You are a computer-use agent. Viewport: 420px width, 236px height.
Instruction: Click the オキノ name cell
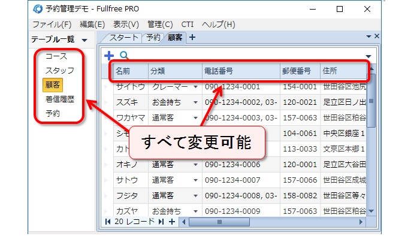[x=131, y=165]
